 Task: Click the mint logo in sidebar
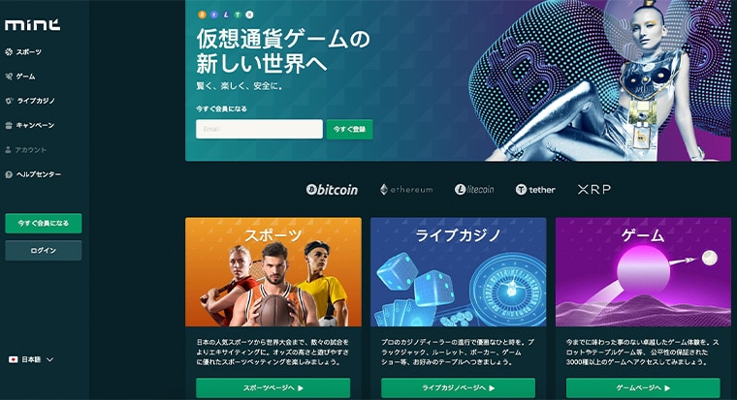(x=32, y=25)
